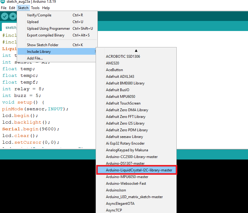The width and height of the screenshot is (248, 213).
Task: Open the Help menu
Action: (46, 8)
